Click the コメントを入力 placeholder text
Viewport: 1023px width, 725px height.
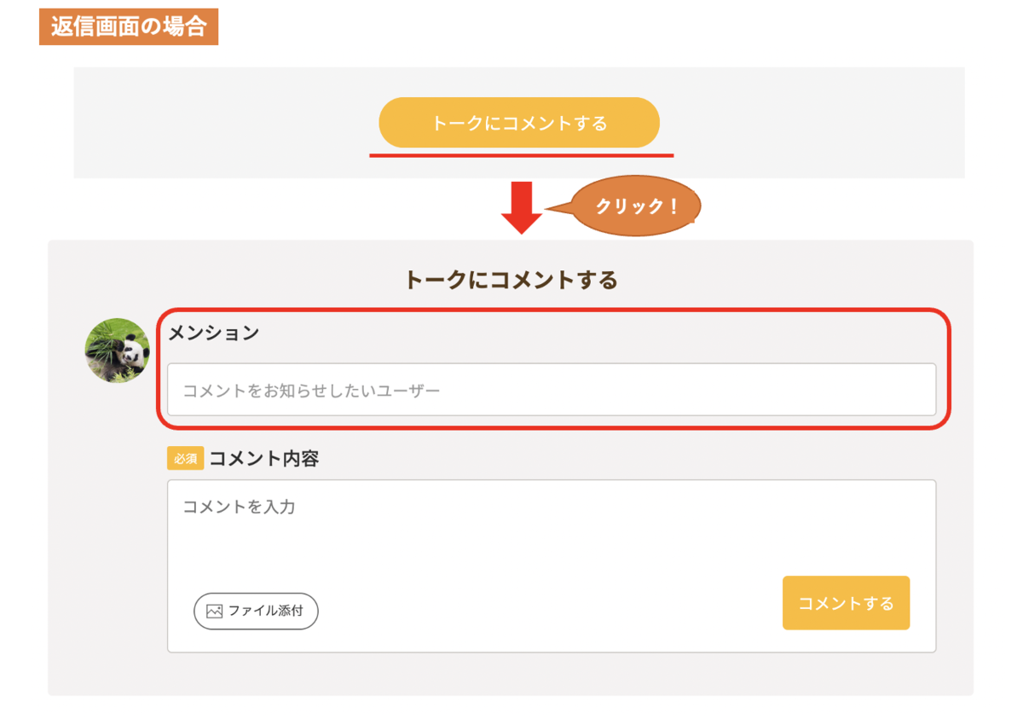[x=240, y=507]
